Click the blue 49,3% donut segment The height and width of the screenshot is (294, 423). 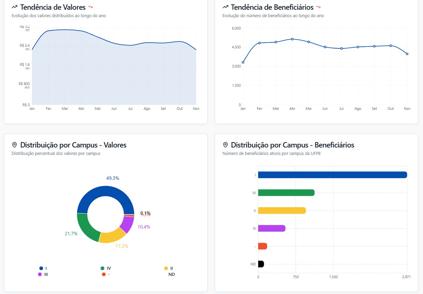click(105, 192)
